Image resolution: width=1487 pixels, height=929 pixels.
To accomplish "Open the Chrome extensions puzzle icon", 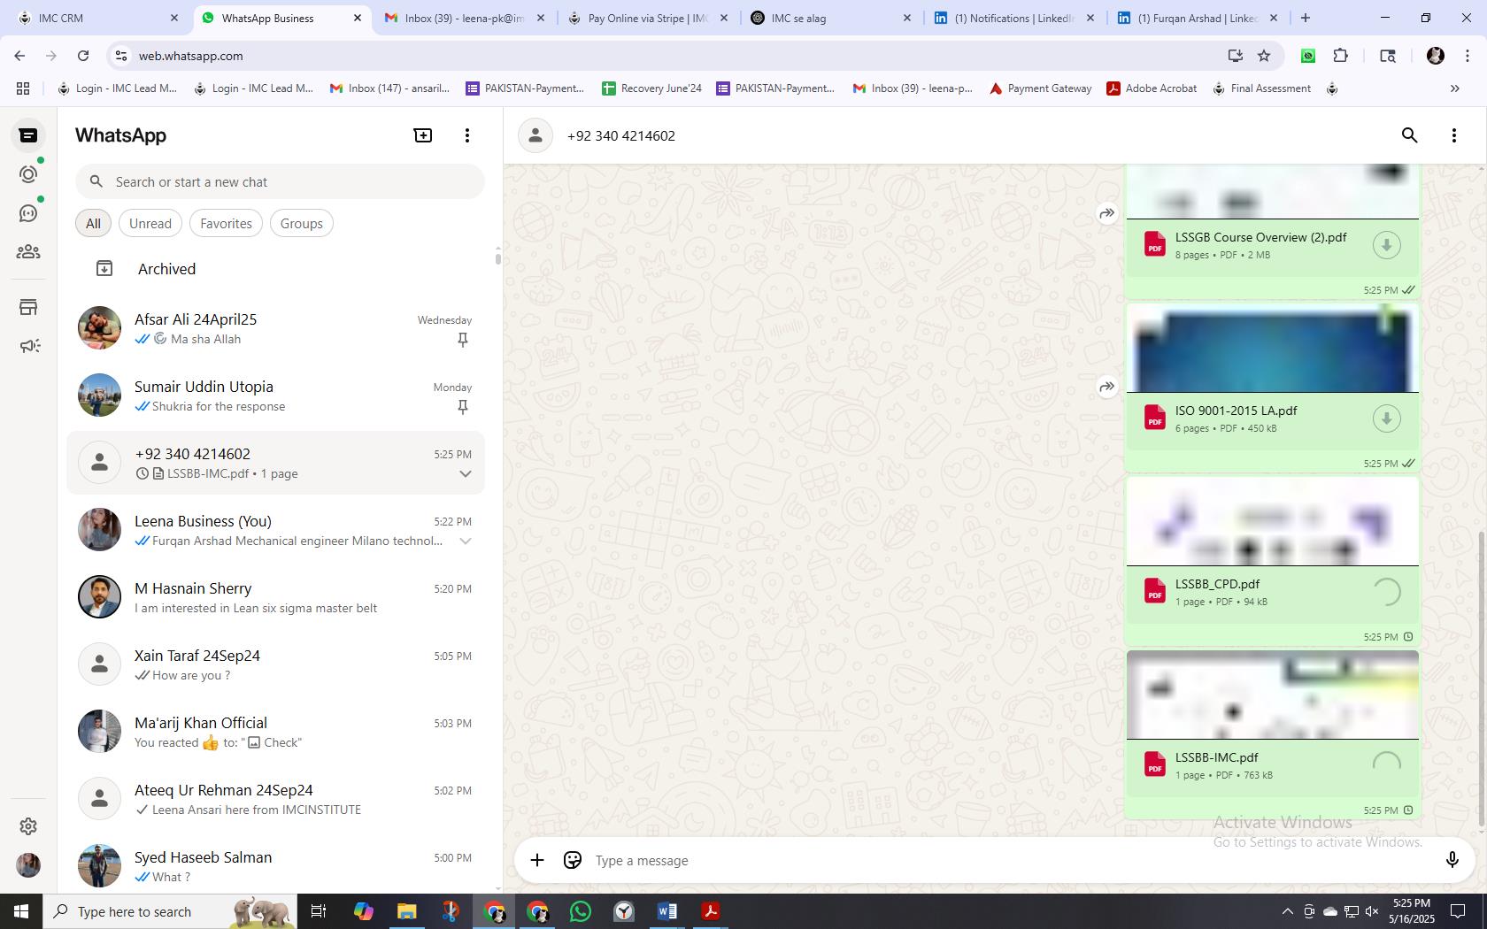I will coord(1341,56).
